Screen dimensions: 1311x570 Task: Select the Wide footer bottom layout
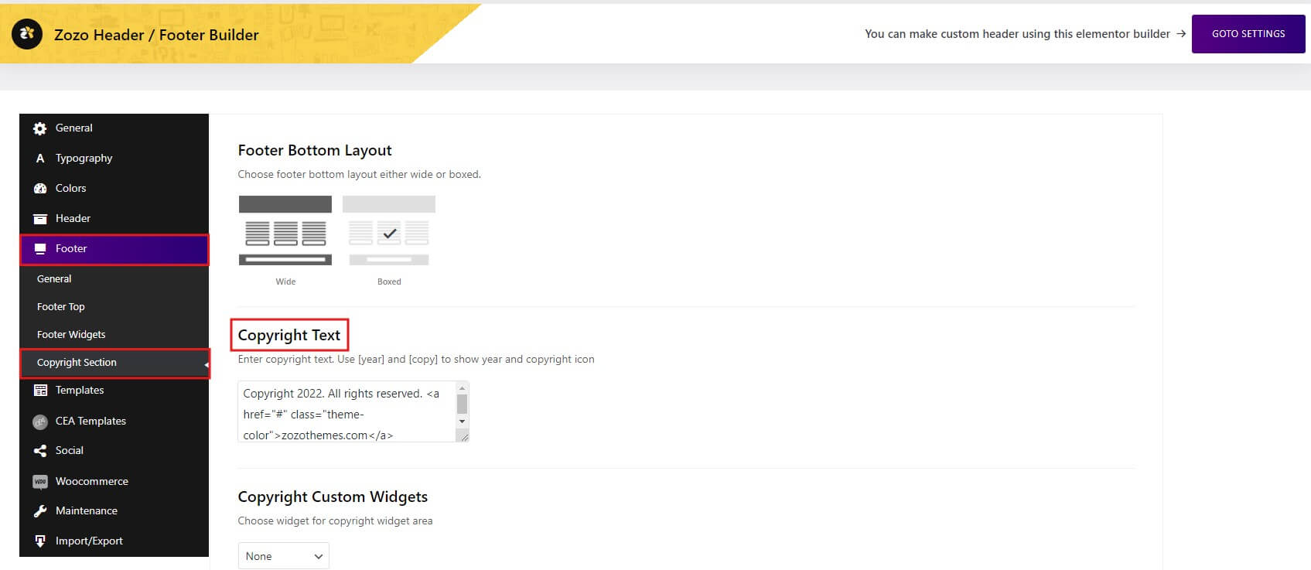[285, 230]
